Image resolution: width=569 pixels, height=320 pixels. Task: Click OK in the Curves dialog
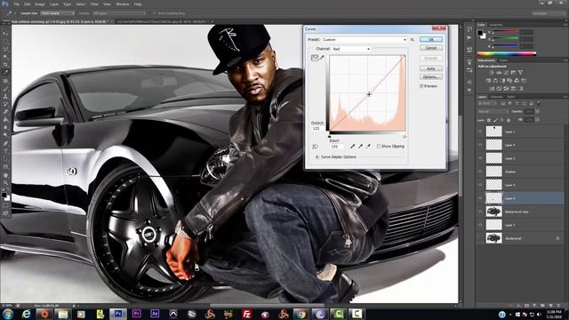click(x=431, y=39)
